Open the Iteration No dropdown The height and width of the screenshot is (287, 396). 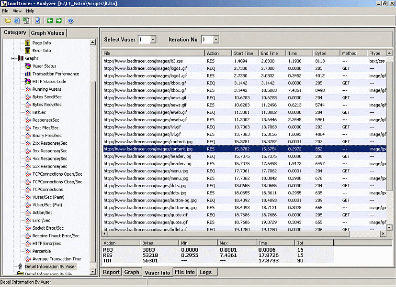216,40
